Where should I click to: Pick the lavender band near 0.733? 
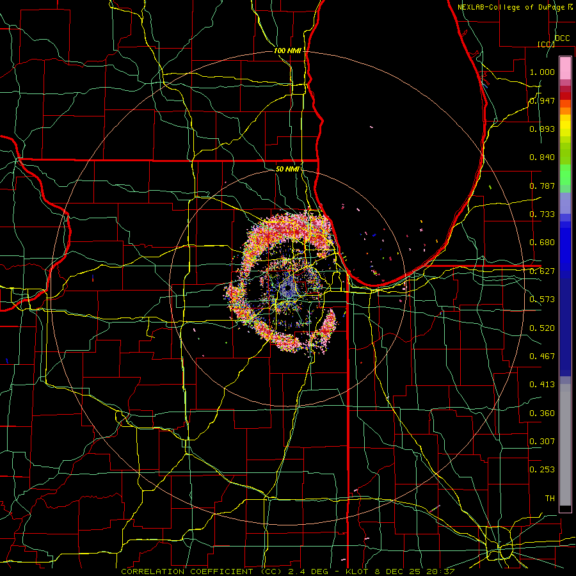click(x=565, y=204)
